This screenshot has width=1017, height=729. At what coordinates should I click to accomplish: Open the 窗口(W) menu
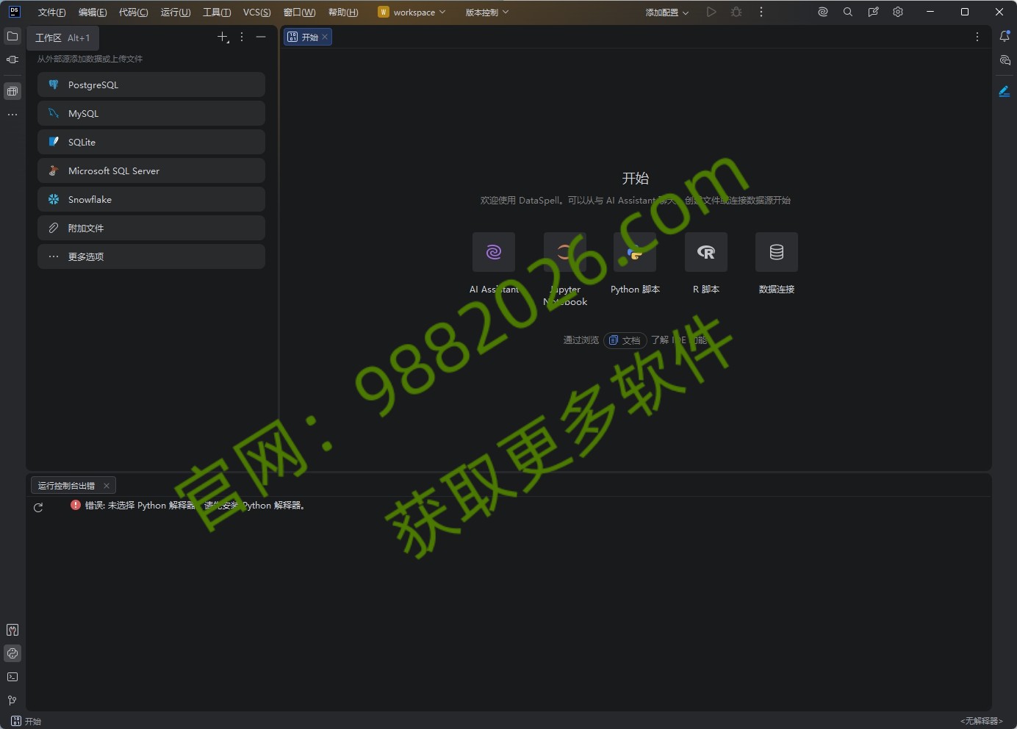pos(300,12)
